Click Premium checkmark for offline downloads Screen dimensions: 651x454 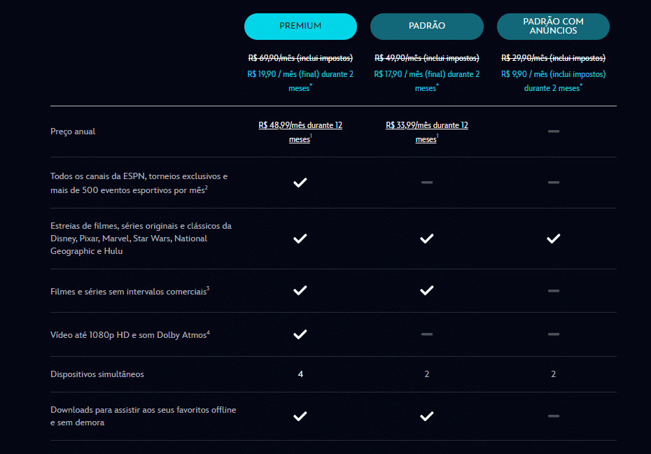coord(300,416)
